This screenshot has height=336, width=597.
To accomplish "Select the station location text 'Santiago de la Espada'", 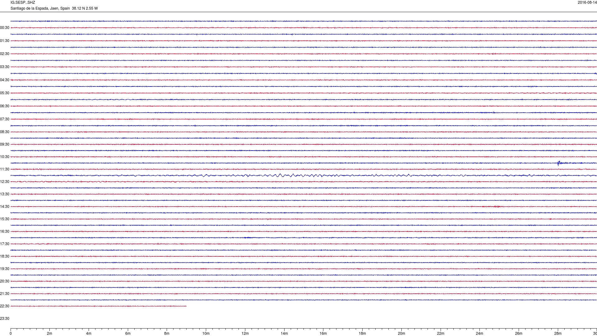I will [29, 8].
